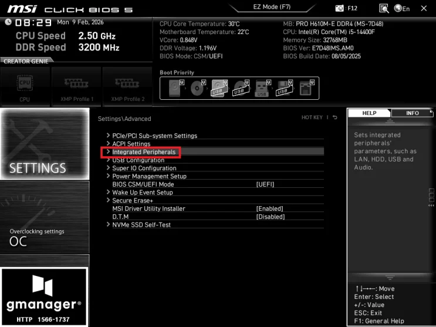
Task: Click the Boot Priority label
Action: click(177, 72)
